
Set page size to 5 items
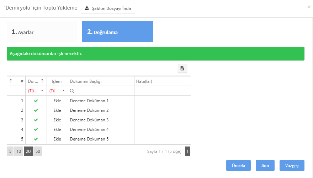click(x=10, y=151)
